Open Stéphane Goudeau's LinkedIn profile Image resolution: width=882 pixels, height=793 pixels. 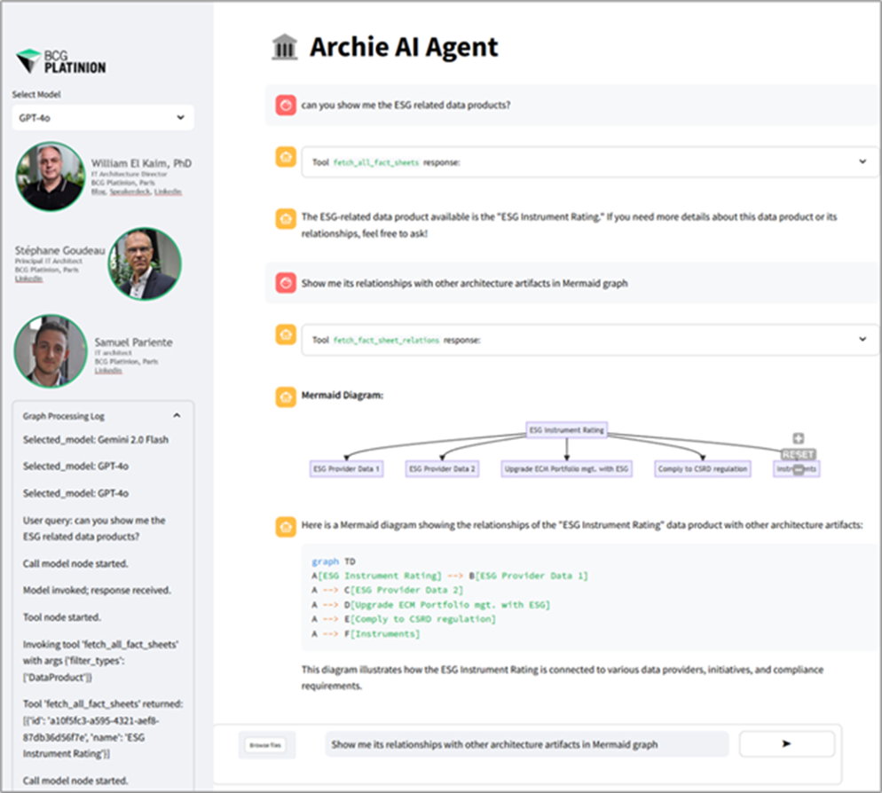point(31,278)
